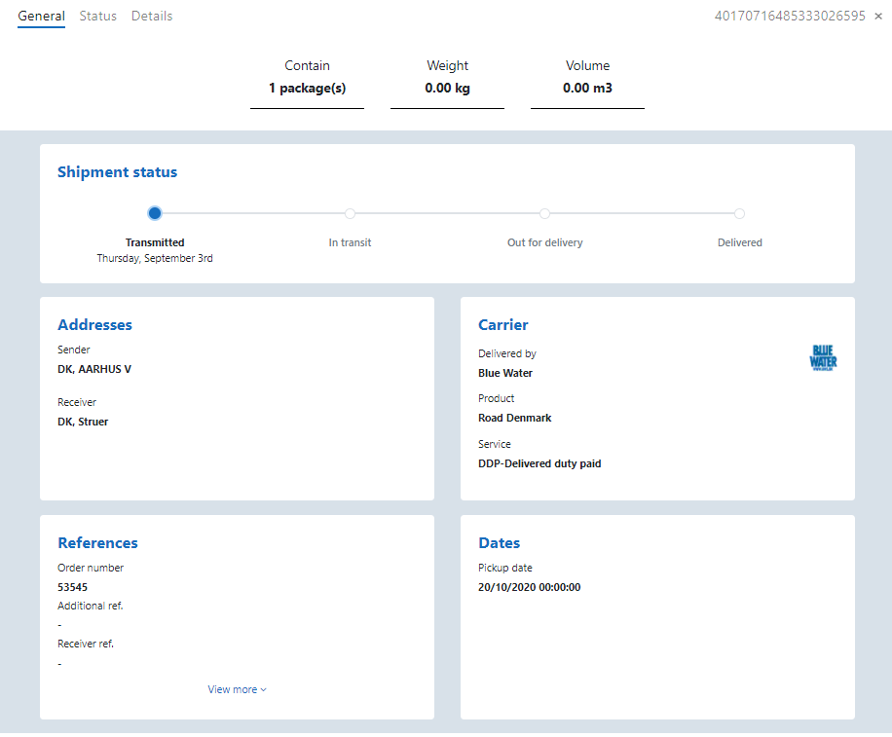This screenshot has height=737, width=892.
Task: Click the sender address DK, AARHUS V
Action: 94,369
